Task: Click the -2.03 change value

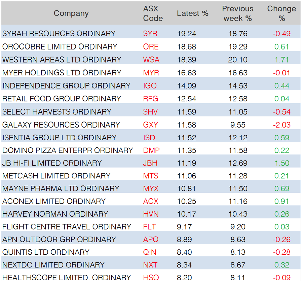Action: pyautogui.click(x=281, y=125)
